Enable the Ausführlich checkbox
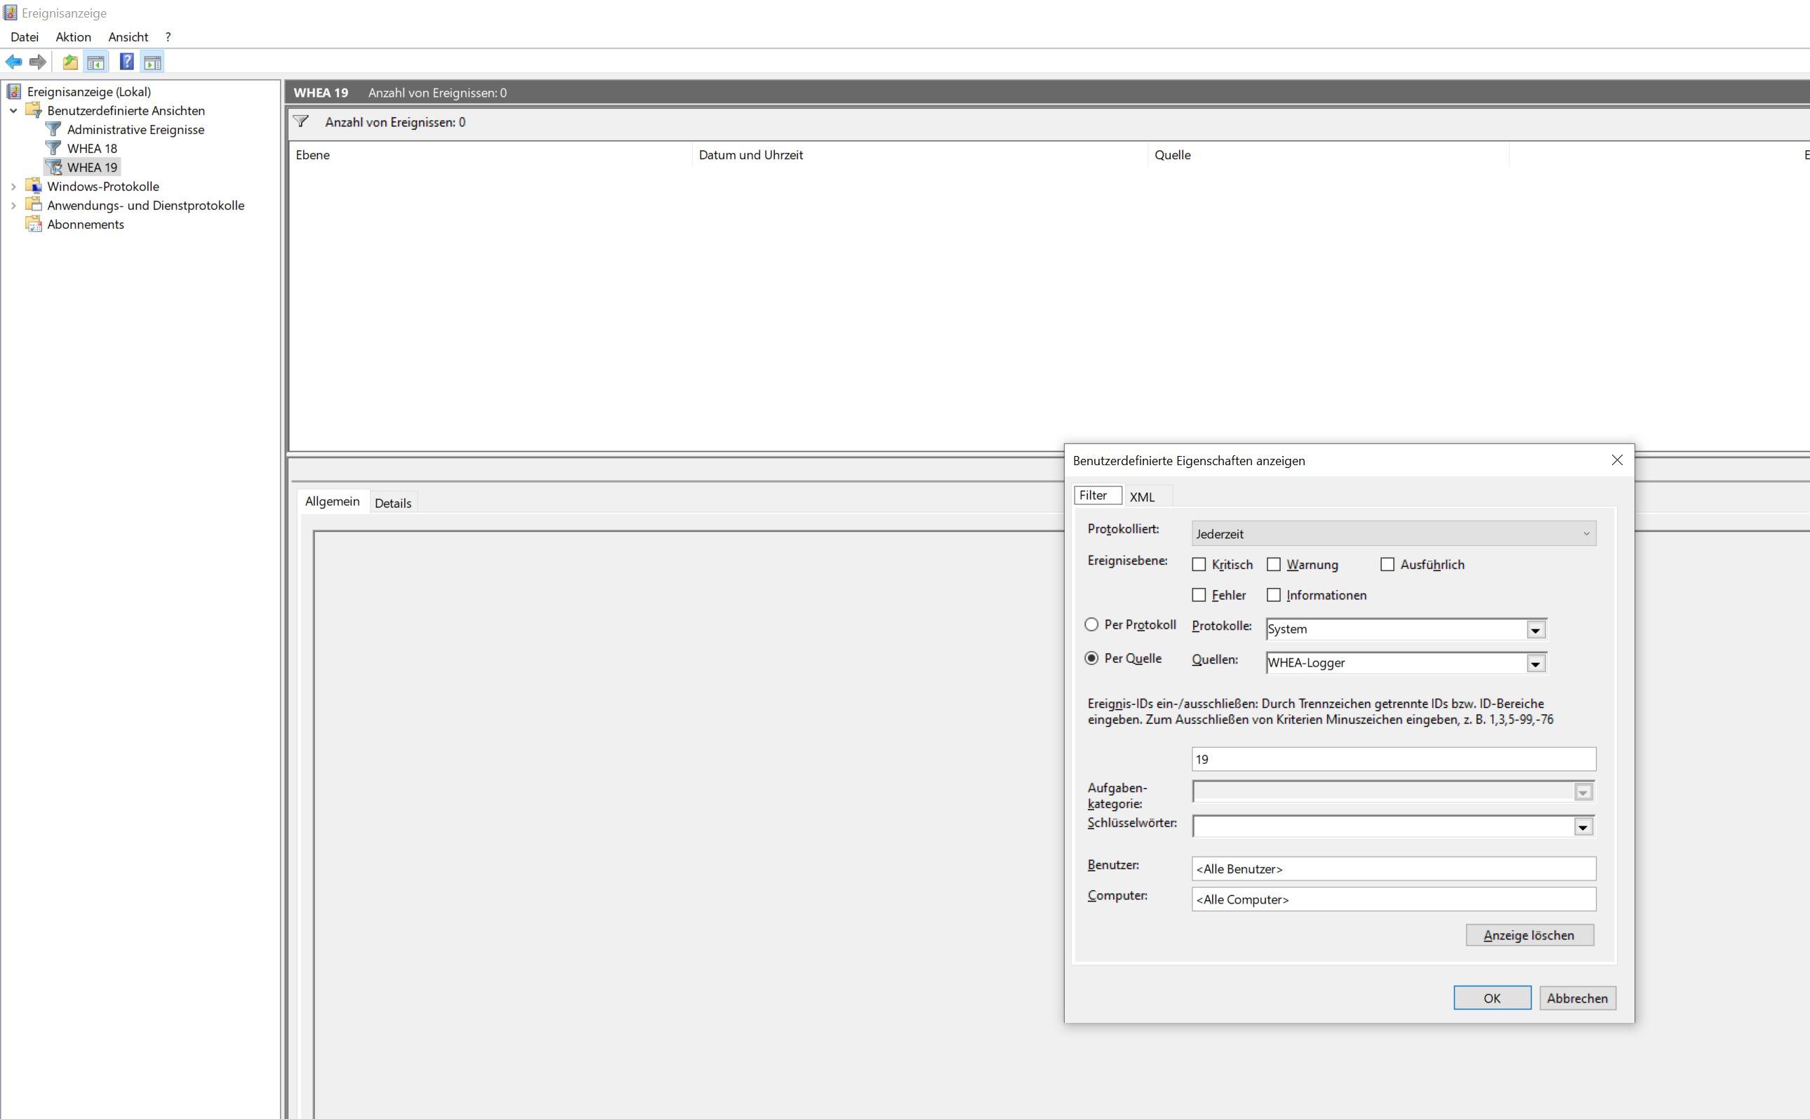Image resolution: width=1810 pixels, height=1119 pixels. [x=1388, y=565]
